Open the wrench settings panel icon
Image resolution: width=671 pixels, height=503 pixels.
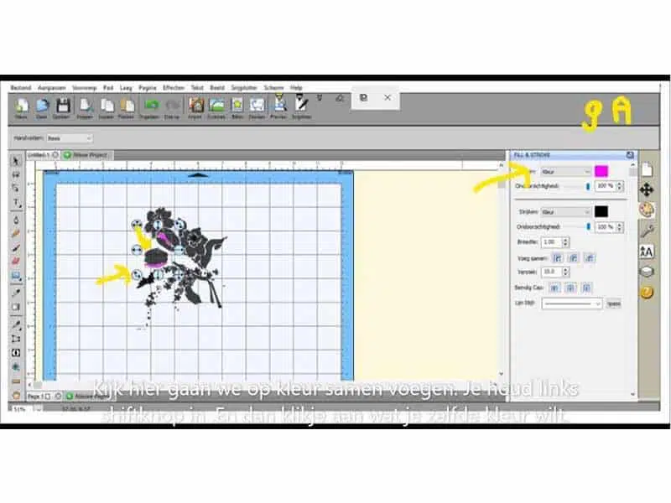pyautogui.click(x=647, y=231)
